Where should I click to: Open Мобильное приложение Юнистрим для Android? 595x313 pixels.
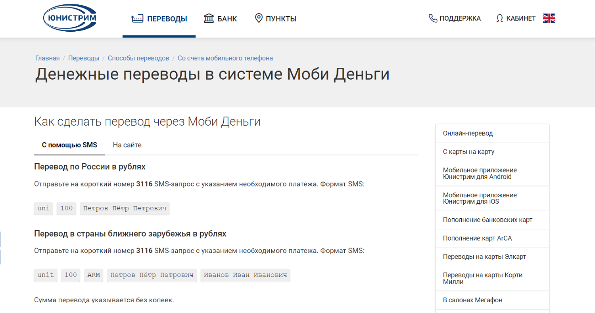(x=492, y=174)
